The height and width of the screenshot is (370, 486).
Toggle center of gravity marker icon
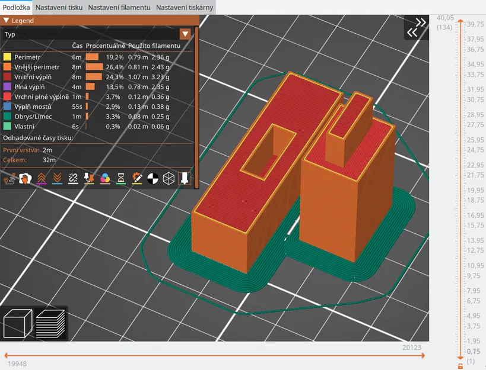coord(153,179)
